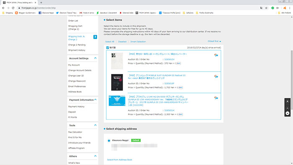Bookmark this page with the star icon
Screen dimensions: 293x165
pos(266,8)
